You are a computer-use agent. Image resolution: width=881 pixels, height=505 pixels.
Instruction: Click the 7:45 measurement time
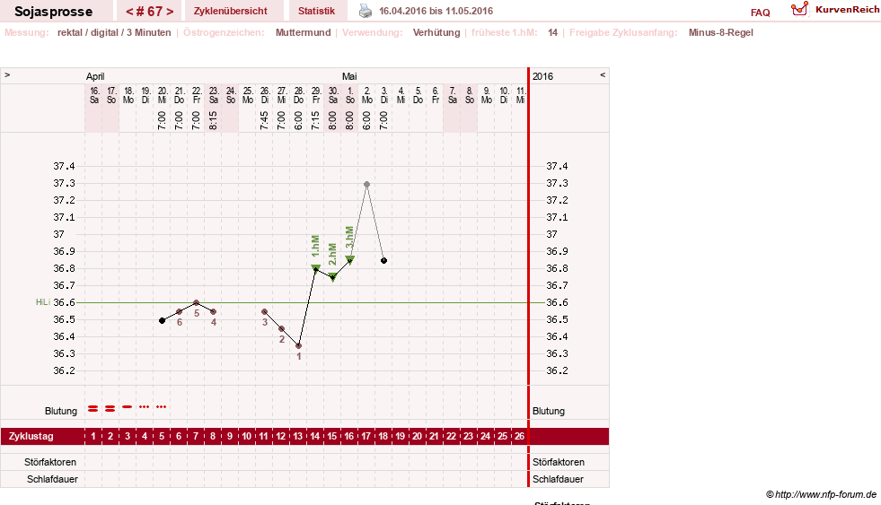click(x=265, y=120)
